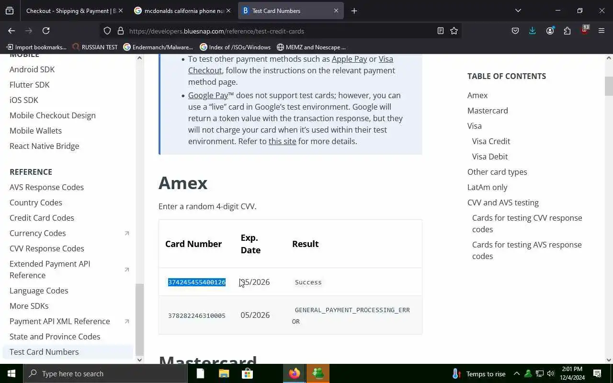The image size is (613, 383).
Task: Open Firefox account icon
Action: [x=550, y=31]
